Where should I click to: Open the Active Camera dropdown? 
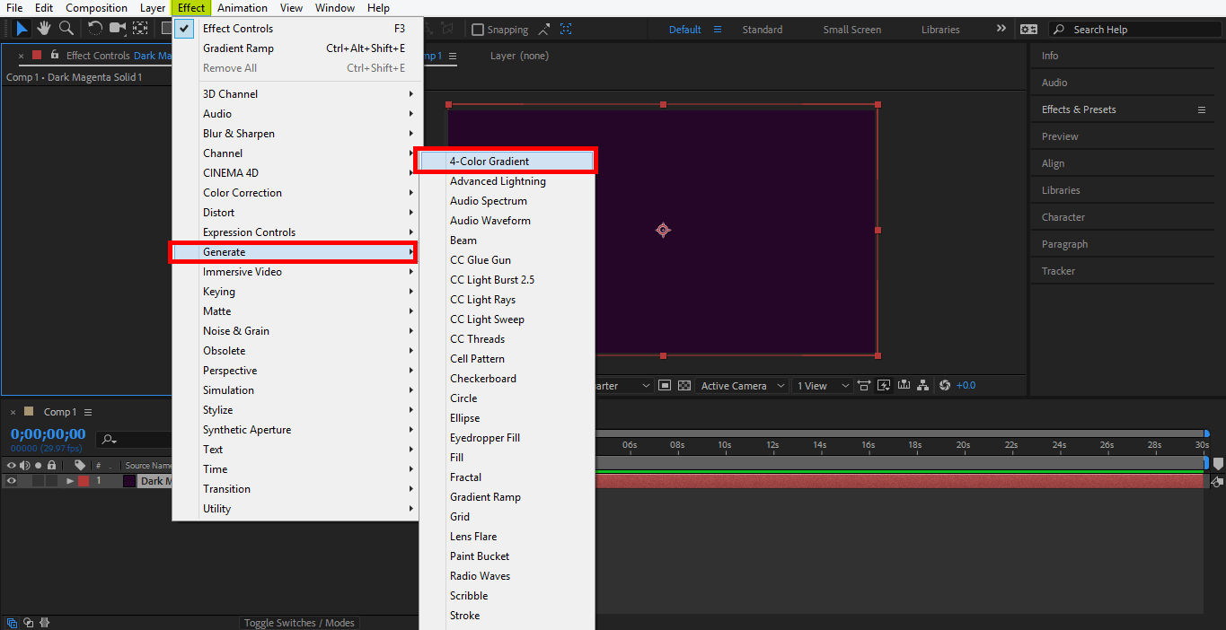pyautogui.click(x=743, y=386)
